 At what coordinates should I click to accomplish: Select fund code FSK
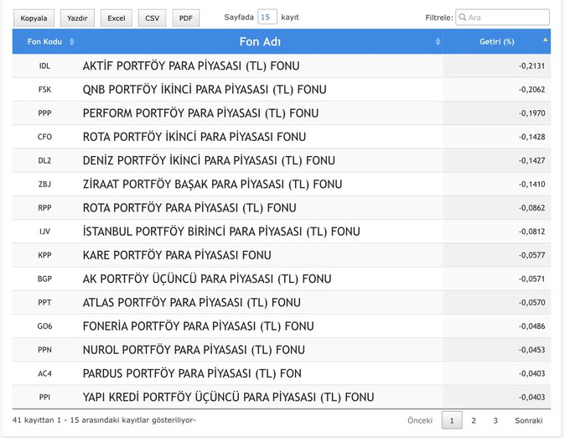click(x=44, y=90)
